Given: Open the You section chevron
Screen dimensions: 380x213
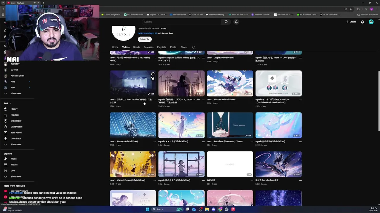Looking at the screenshot, I should pyautogui.click(x=10, y=103).
